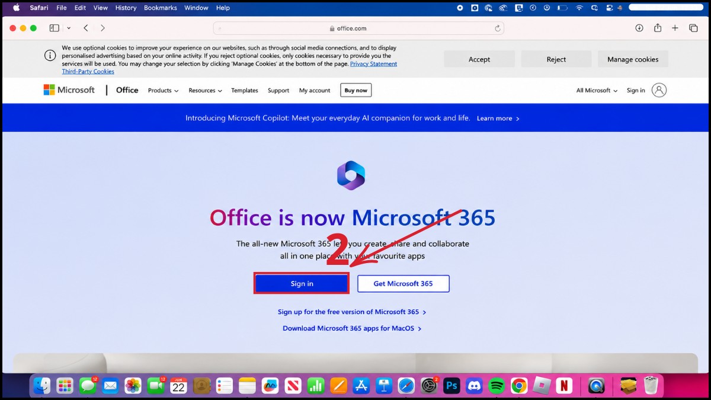The width and height of the screenshot is (711, 400).
Task: Open Reminders from the Dock
Action: pyautogui.click(x=224, y=386)
